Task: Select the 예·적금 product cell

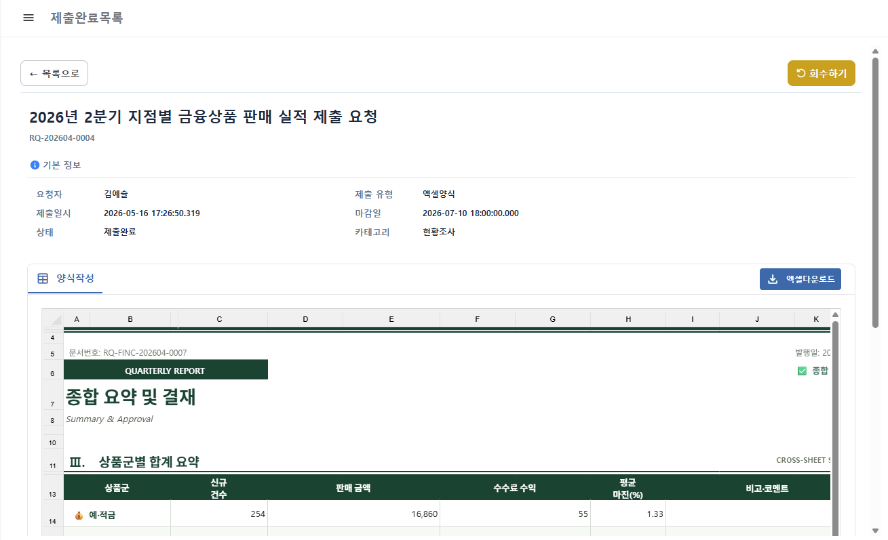Action: click(117, 515)
